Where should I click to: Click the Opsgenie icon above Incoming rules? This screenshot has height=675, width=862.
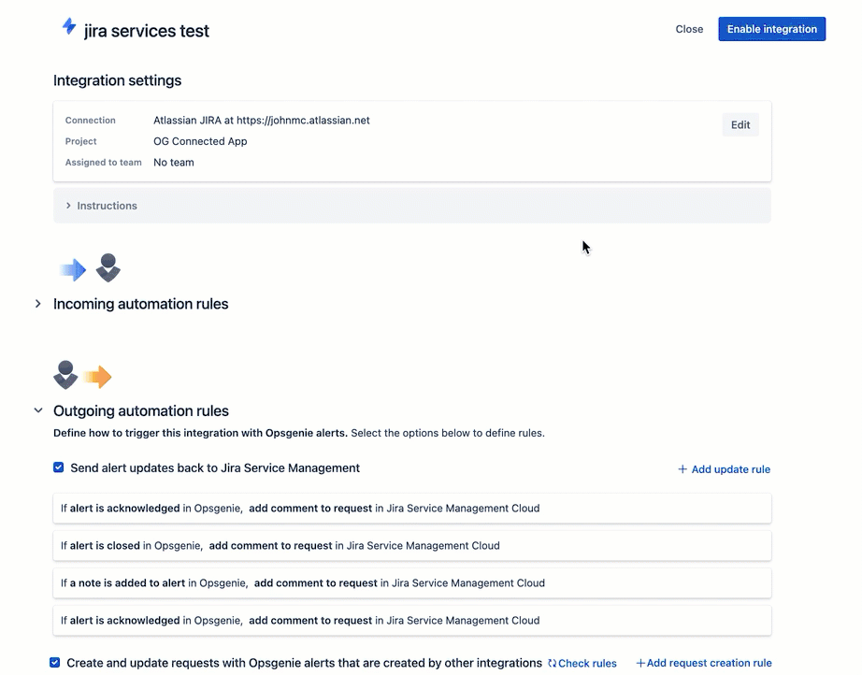pyautogui.click(x=108, y=267)
